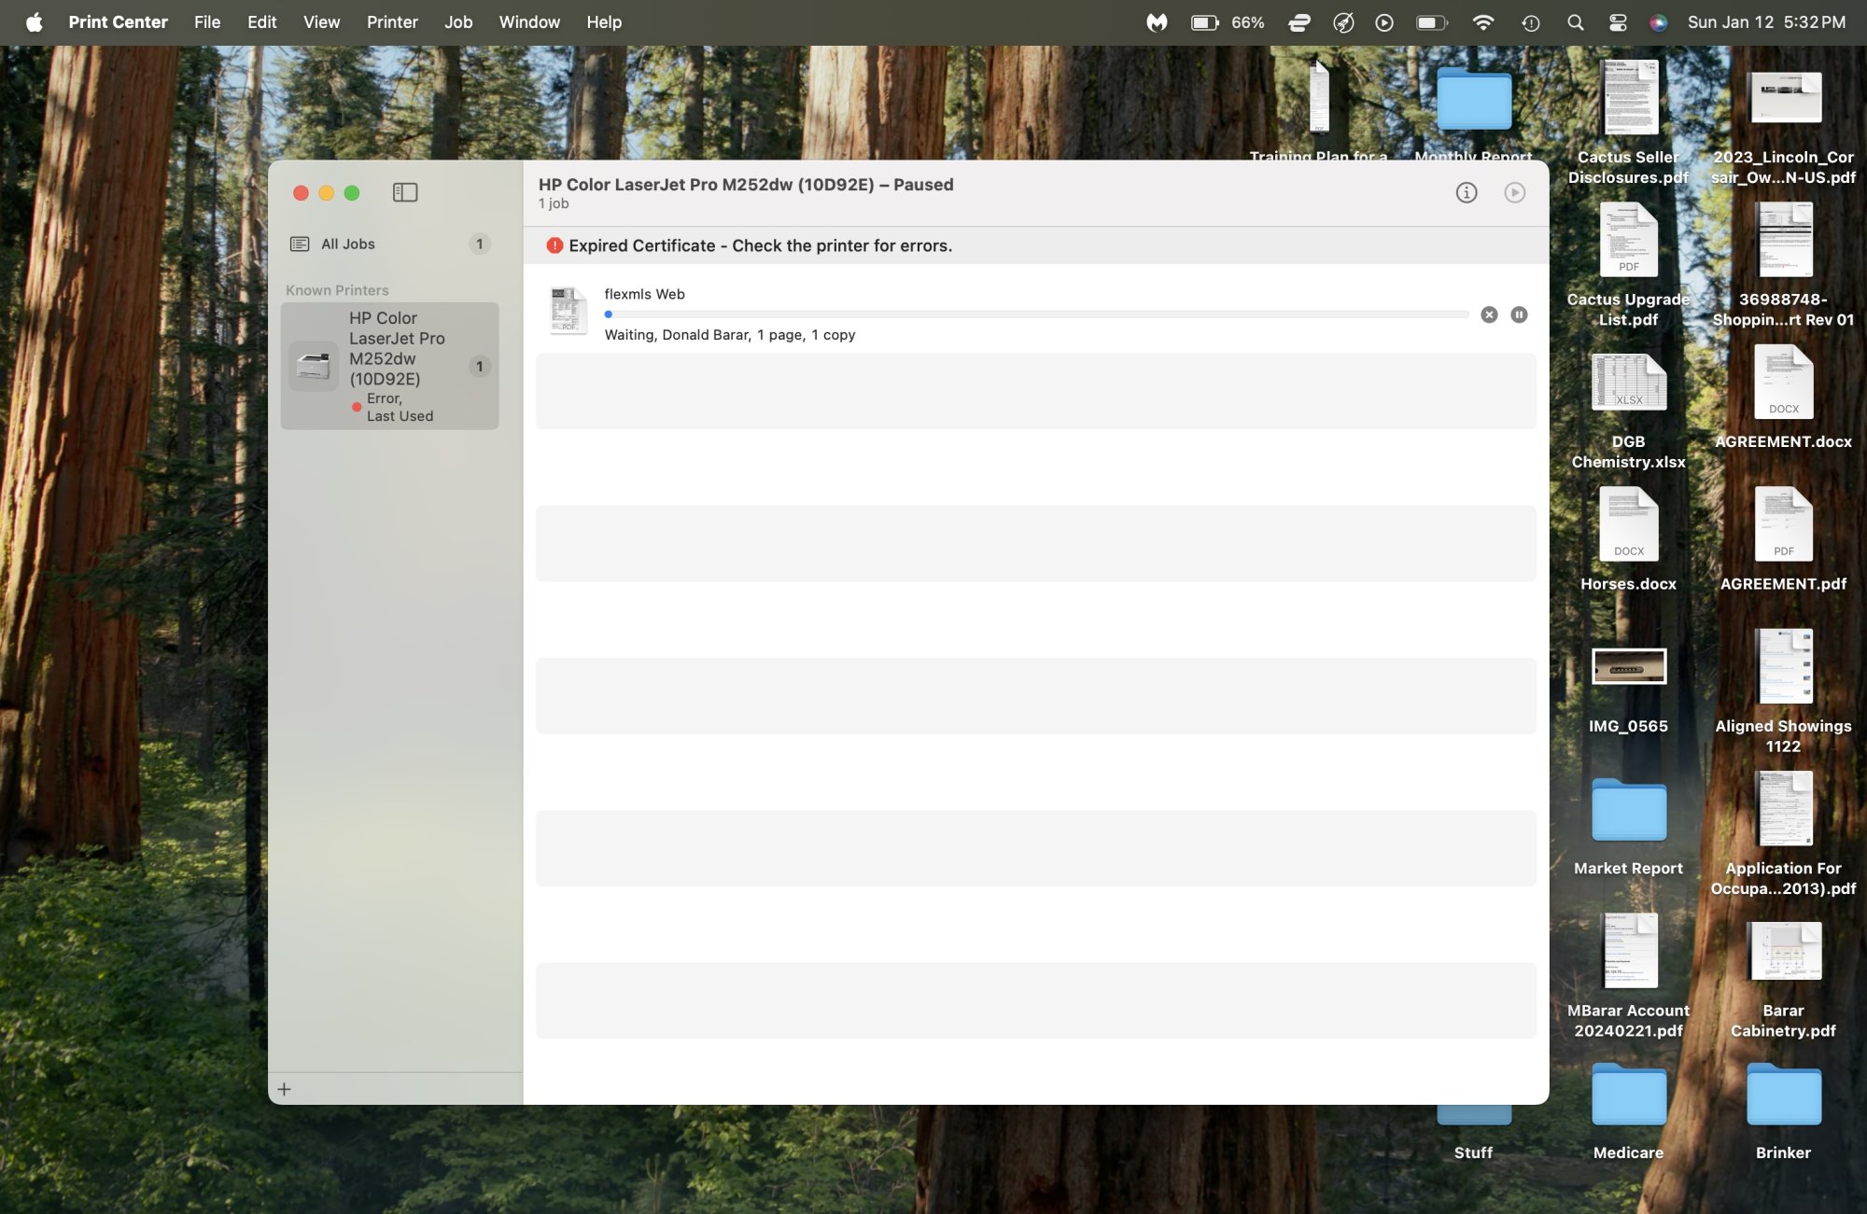Click the Wi-Fi status icon
The width and height of the screenshot is (1867, 1214).
1482,22
